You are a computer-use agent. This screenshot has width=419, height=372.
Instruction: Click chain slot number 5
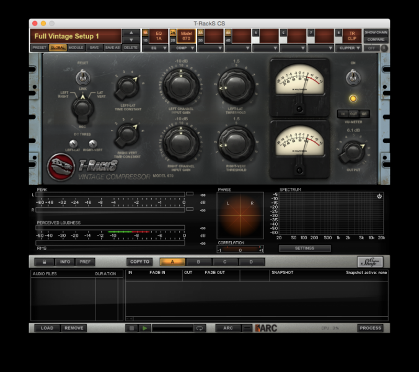point(256,33)
